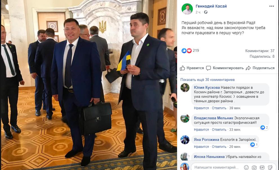Share the post via Поделиться
This screenshot has height=170, width=279.
point(260,68)
